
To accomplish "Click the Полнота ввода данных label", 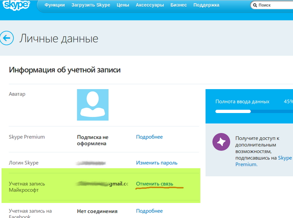I will tap(242, 101).
